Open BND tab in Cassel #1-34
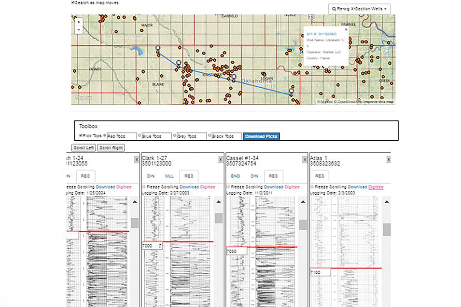The height and width of the screenshot is (307, 461). pos(236,176)
